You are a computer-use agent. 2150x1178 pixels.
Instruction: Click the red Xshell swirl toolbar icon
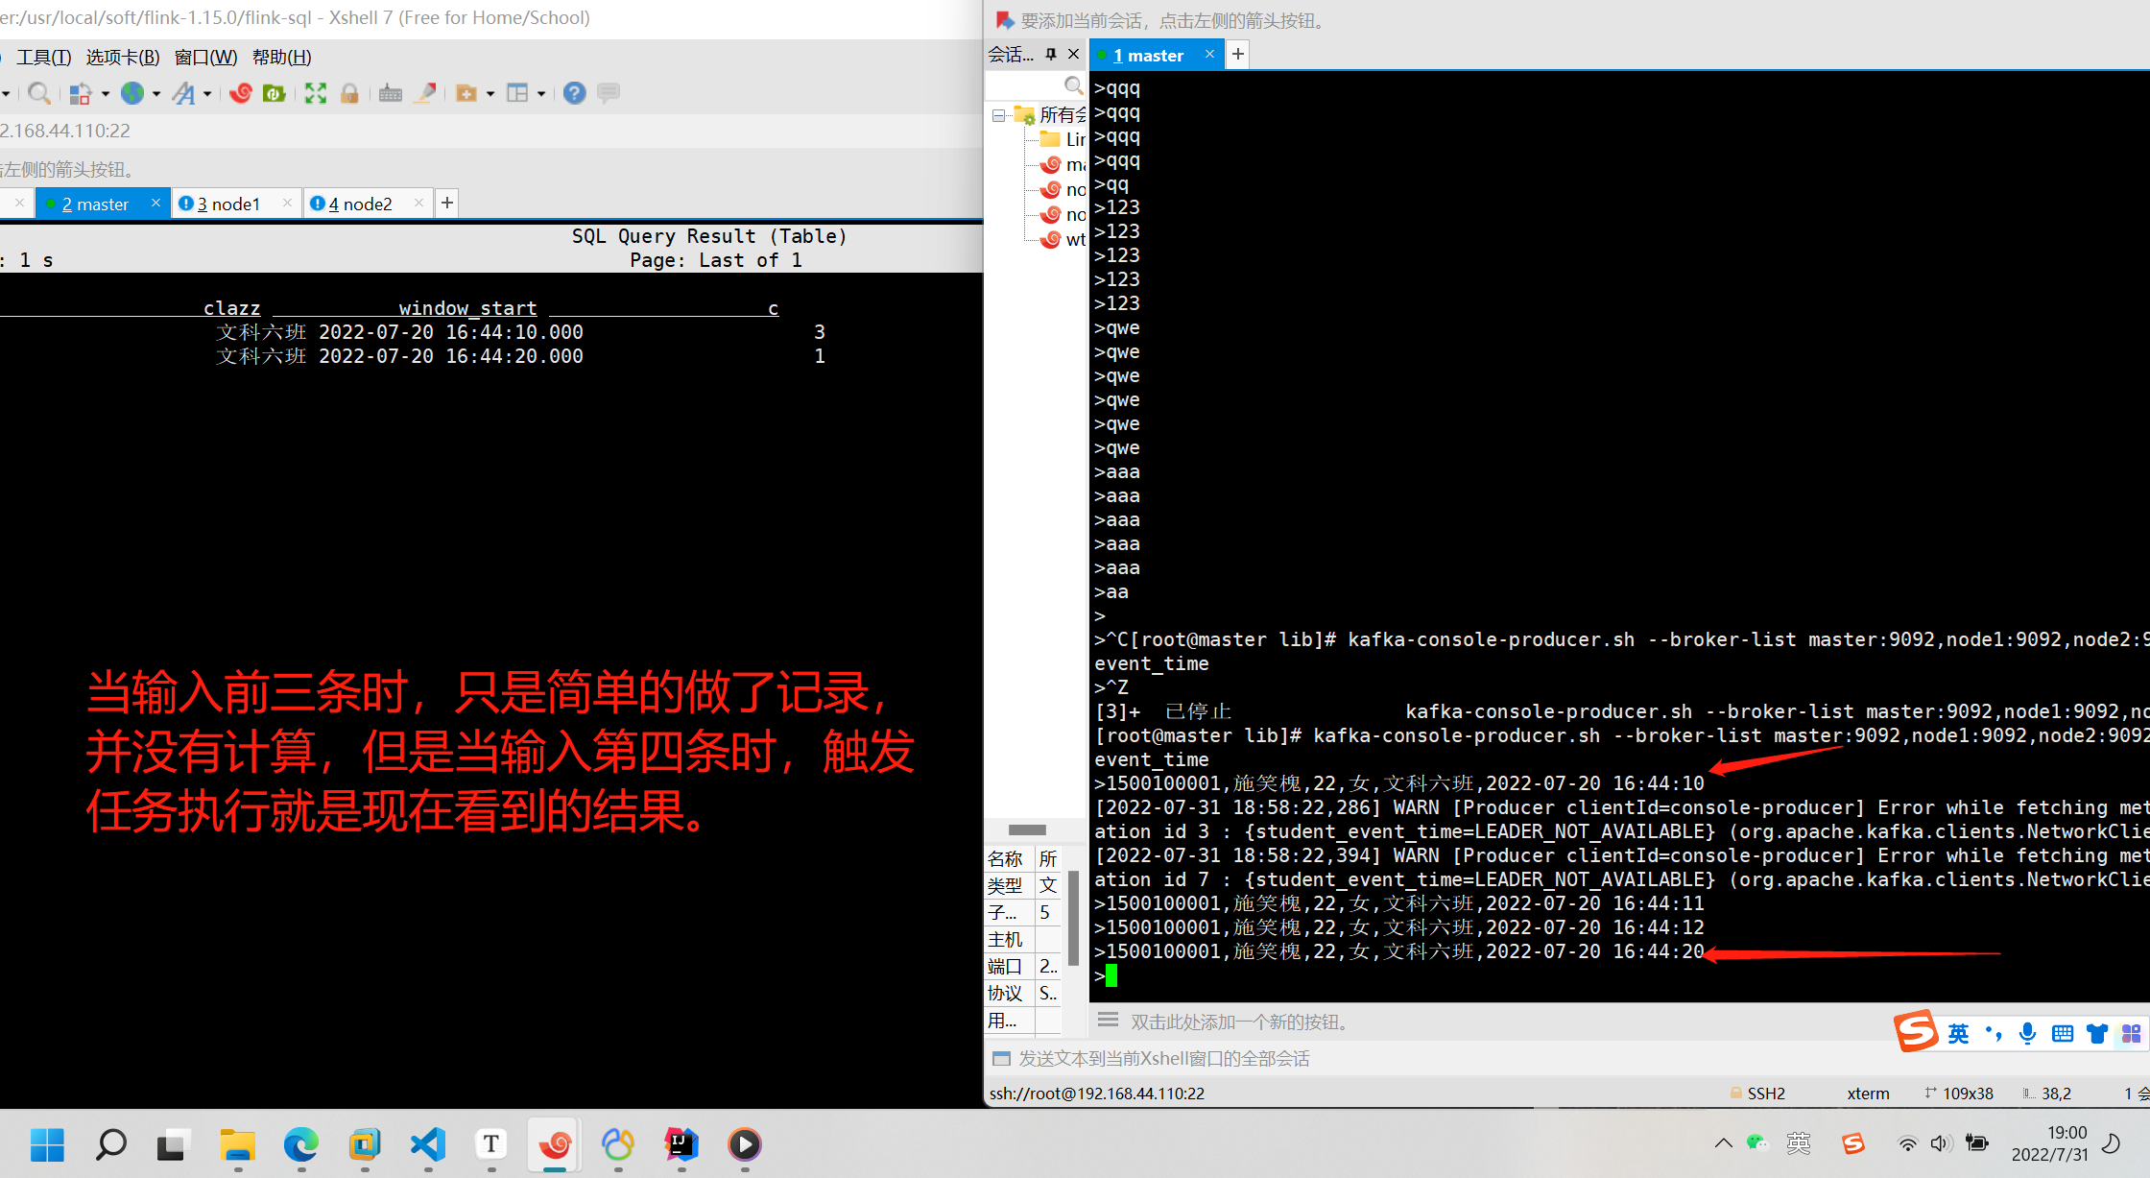(x=241, y=93)
